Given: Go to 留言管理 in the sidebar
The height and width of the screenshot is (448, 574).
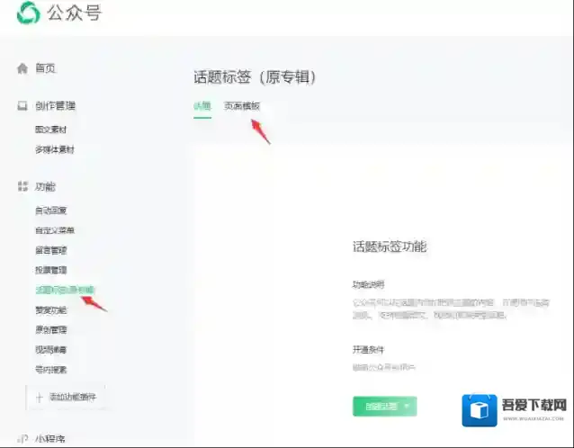Looking at the screenshot, I should [x=51, y=250].
